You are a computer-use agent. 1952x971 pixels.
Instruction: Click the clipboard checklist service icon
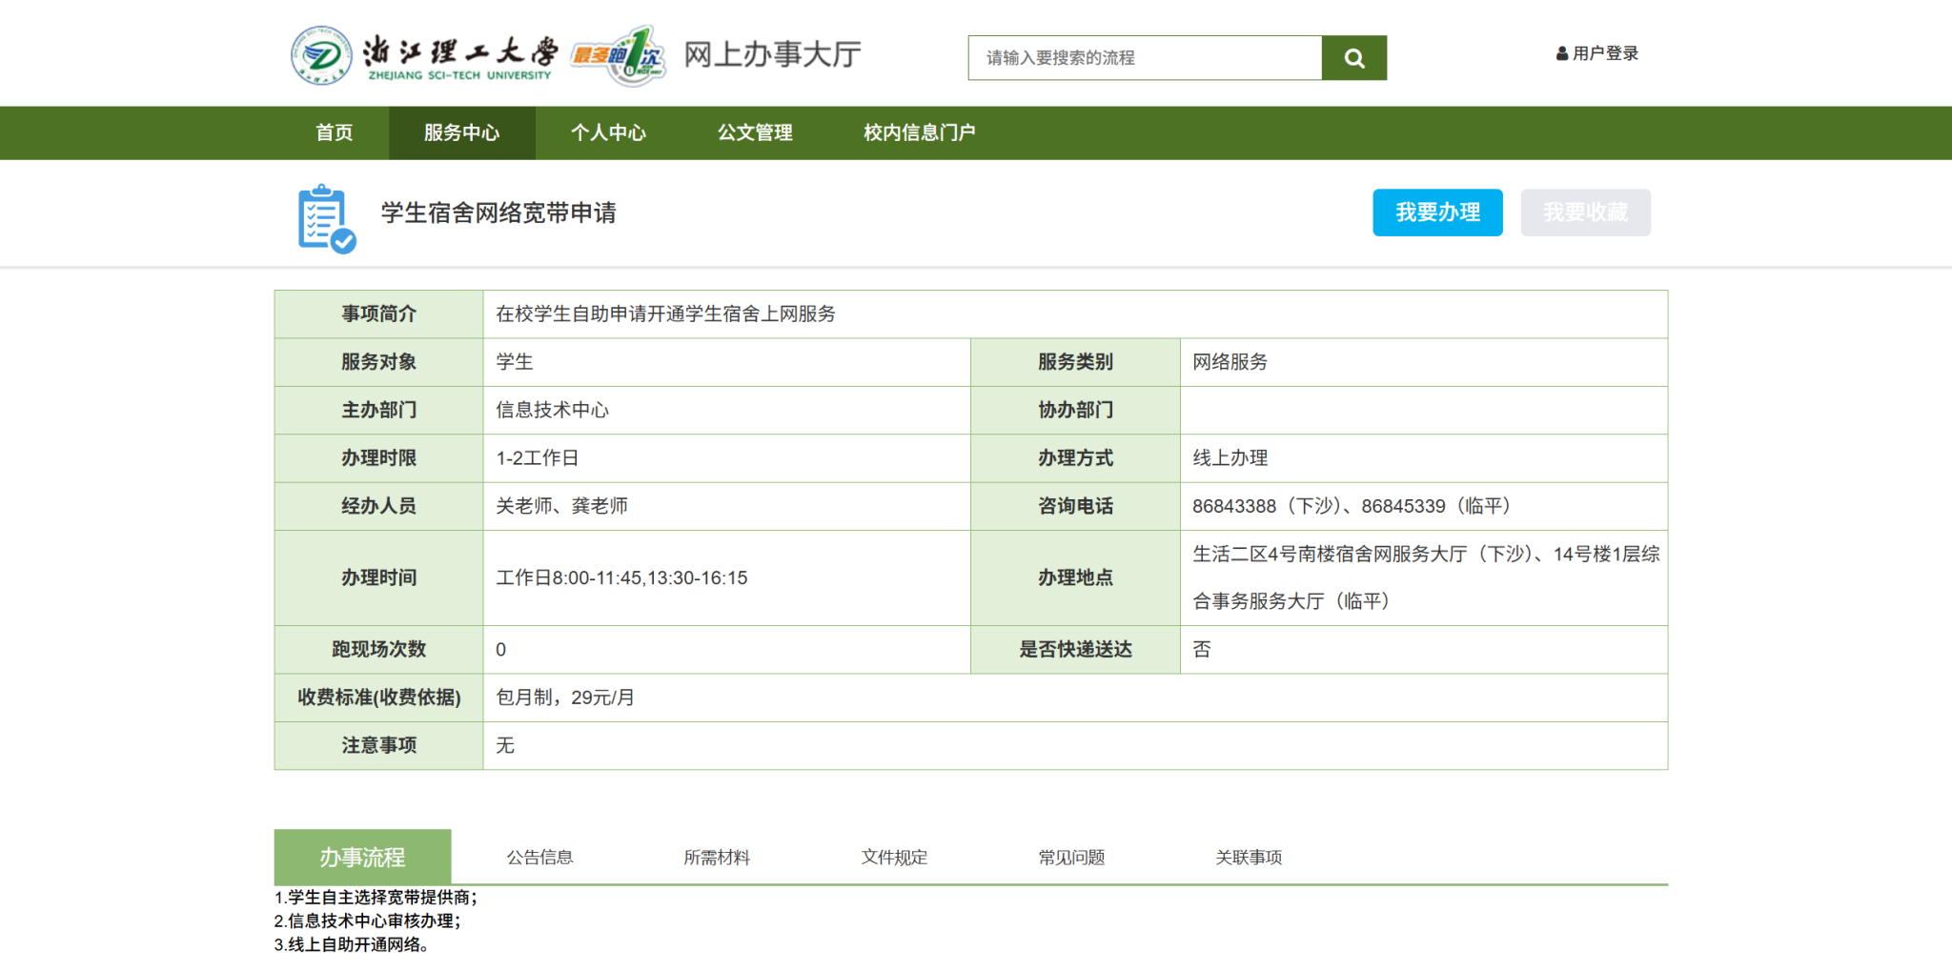(326, 219)
